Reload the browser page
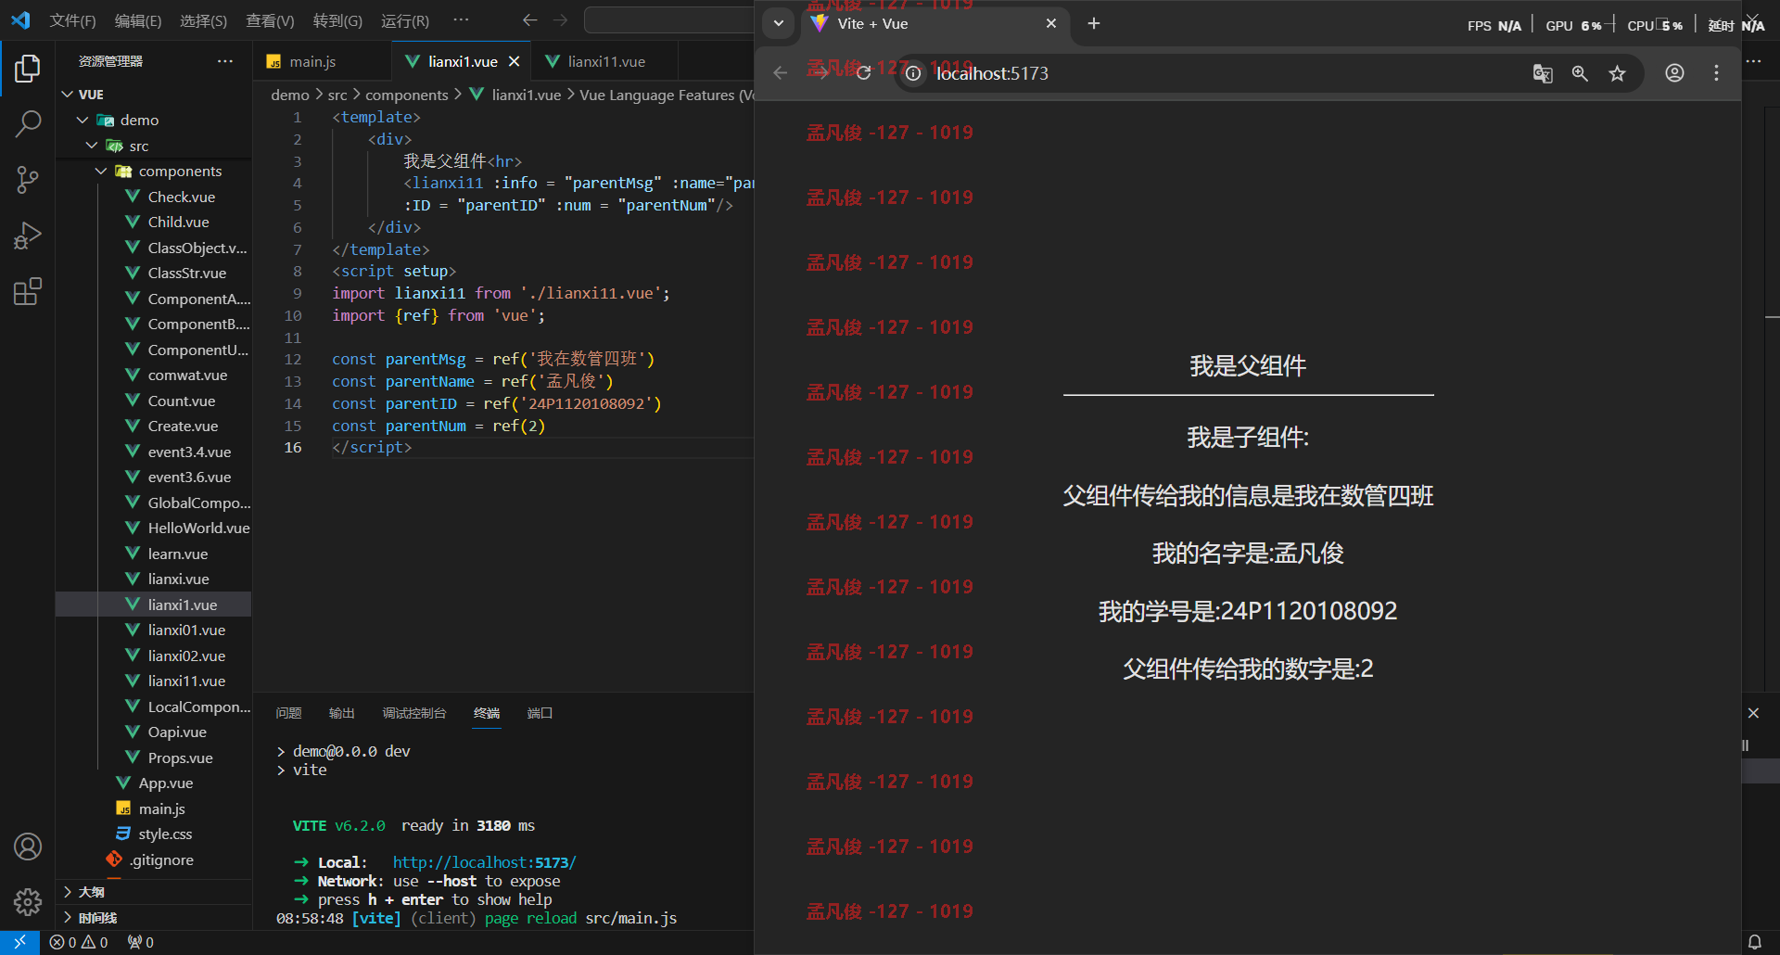This screenshot has width=1780, height=955. coord(863,73)
